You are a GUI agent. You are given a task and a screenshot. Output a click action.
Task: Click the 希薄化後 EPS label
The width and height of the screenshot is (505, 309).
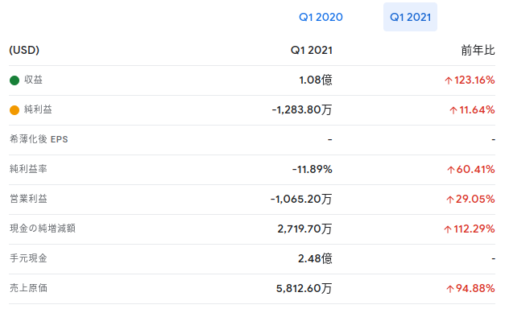[x=39, y=139]
